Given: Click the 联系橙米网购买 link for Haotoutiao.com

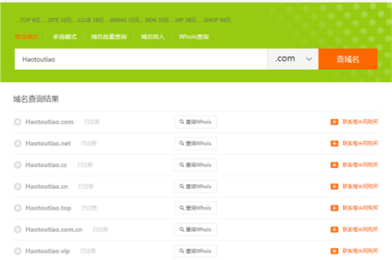Looking at the screenshot, I should tap(360, 122).
